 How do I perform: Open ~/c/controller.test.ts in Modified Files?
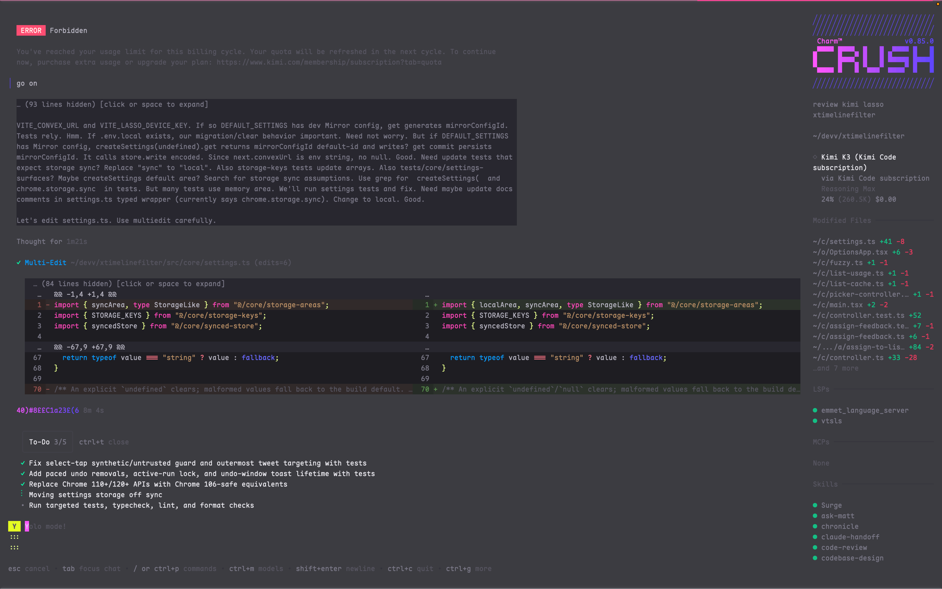867,316
